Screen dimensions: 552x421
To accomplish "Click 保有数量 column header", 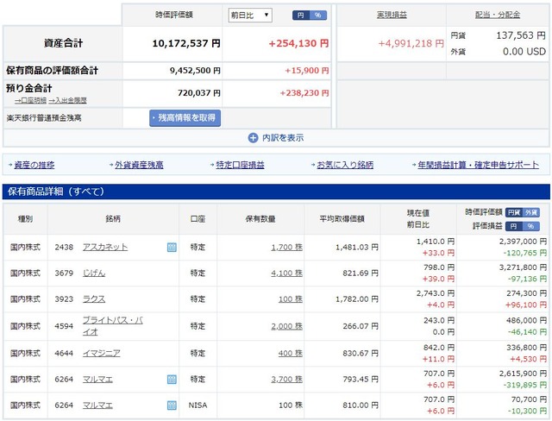I will 260,219.
